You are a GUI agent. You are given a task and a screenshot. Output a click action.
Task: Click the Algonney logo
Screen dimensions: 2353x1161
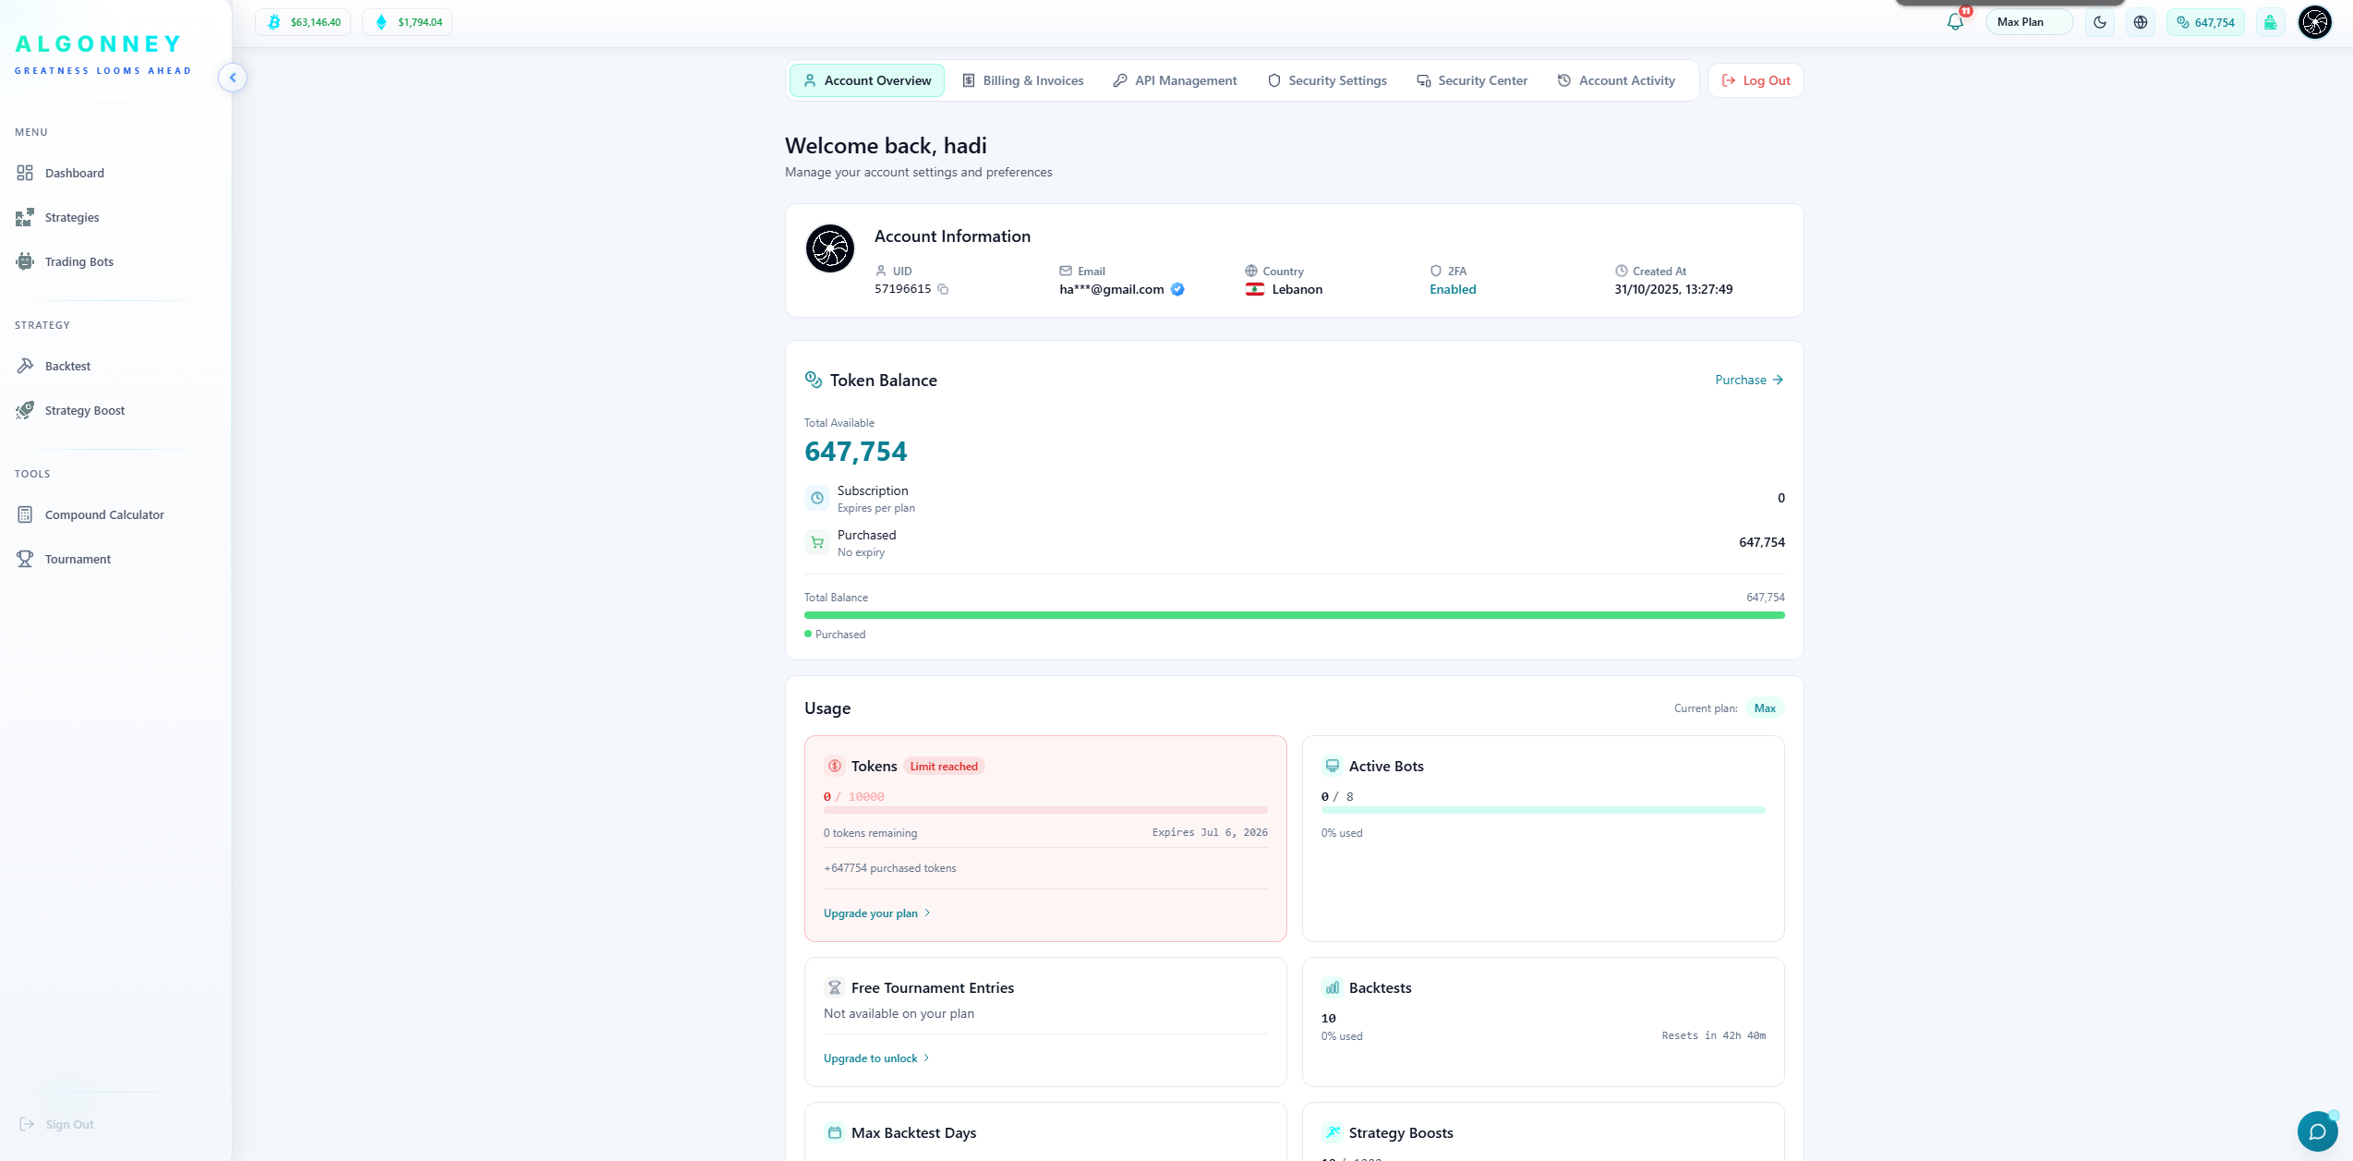pos(103,54)
